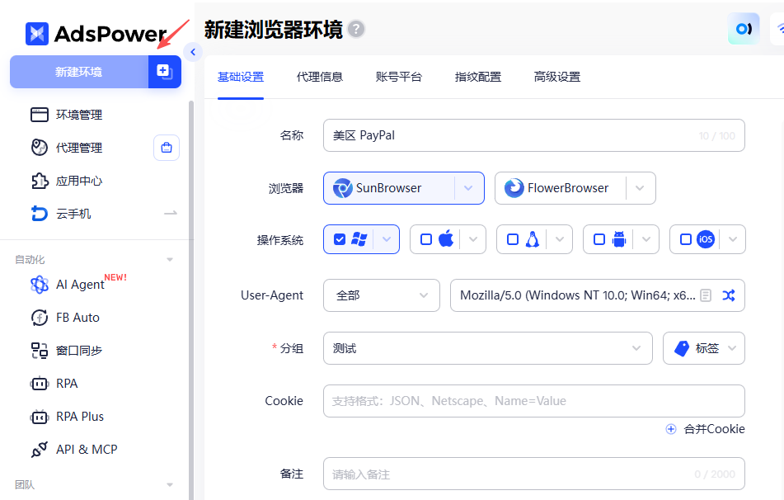Click the Cookie input field
784x500 pixels.
(534, 401)
